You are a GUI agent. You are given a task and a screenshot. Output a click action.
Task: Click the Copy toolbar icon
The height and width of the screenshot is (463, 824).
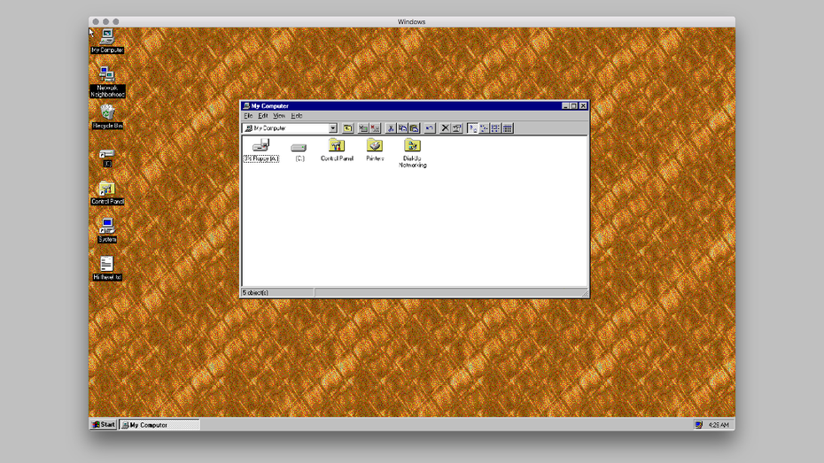pos(402,128)
